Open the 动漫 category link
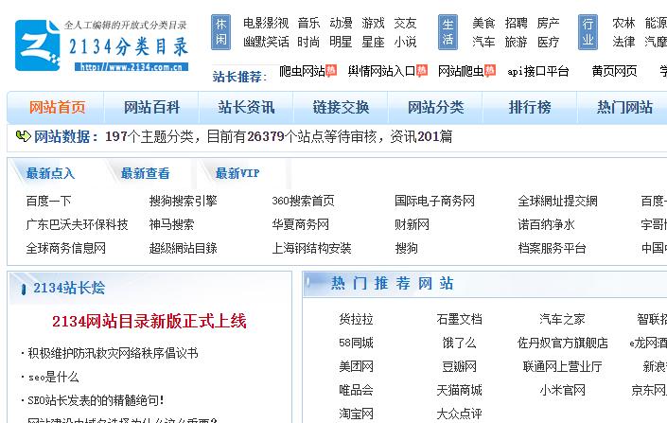The width and height of the screenshot is (667, 423). pos(341,23)
